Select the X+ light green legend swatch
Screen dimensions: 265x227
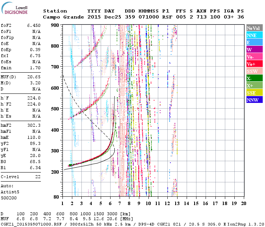(254, 85)
